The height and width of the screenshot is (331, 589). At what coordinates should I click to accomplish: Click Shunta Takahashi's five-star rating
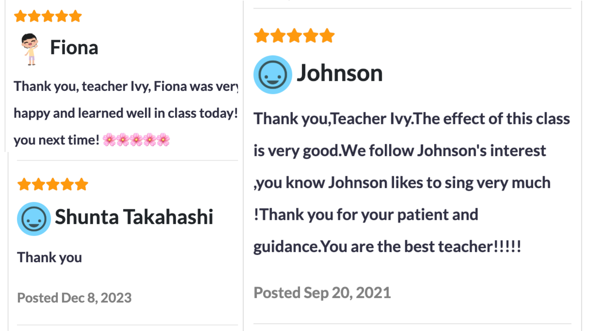click(x=53, y=184)
